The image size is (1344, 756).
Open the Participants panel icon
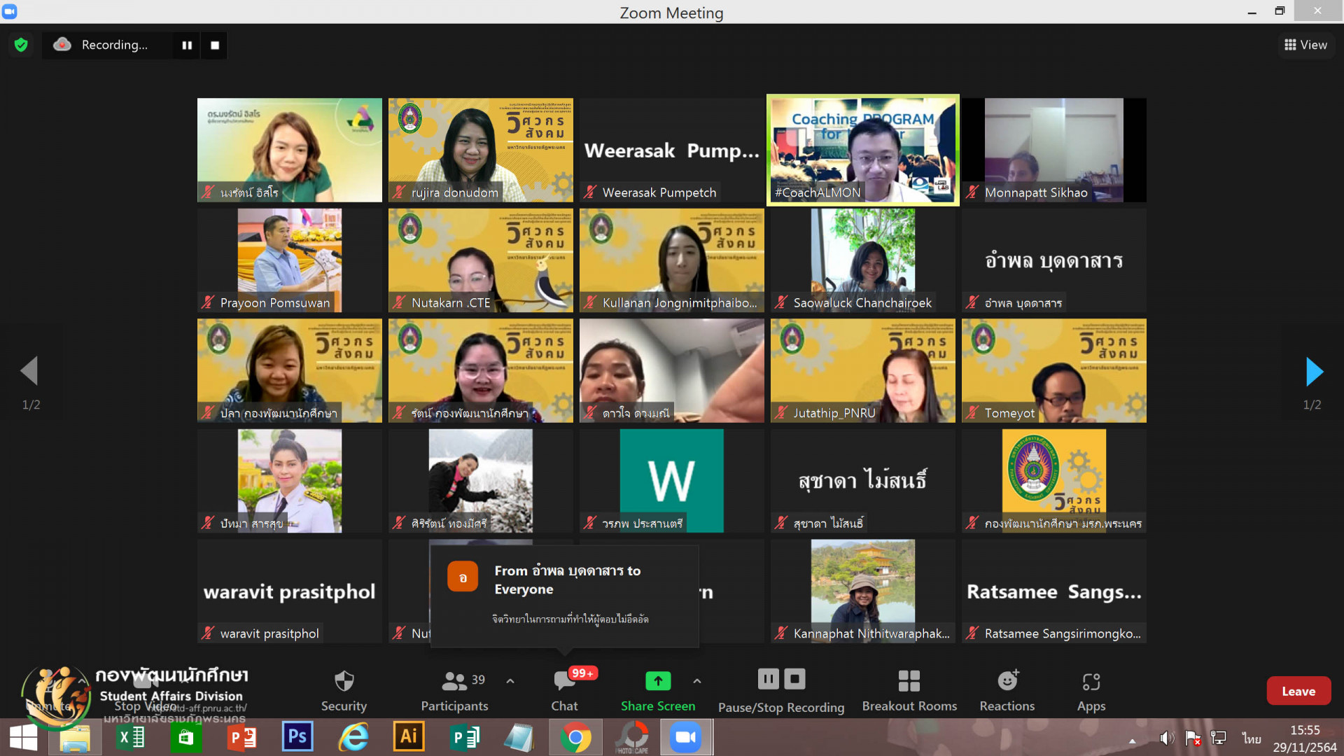(454, 681)
